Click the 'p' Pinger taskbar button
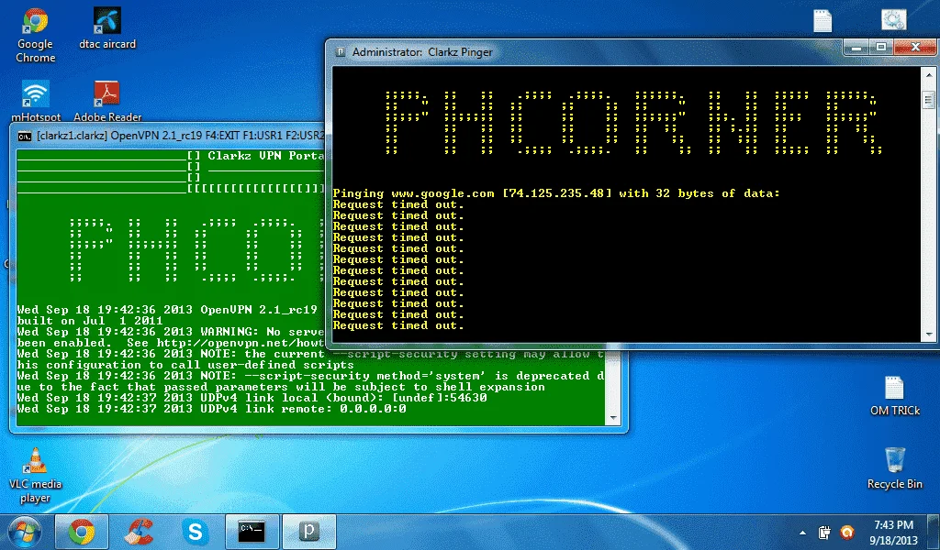The height and width of the screenshot is (550, 940). point(308,532)
